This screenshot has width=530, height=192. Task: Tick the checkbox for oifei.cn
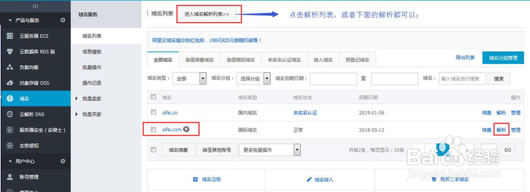(154, 112)
